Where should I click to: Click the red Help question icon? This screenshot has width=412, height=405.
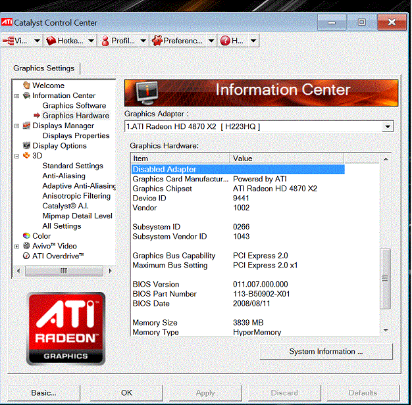[x=225, y=41]
